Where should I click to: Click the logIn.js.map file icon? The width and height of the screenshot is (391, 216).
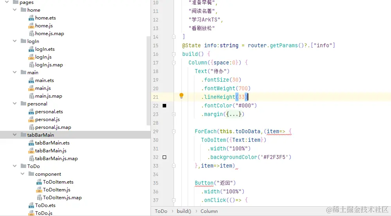click(31, 65)
